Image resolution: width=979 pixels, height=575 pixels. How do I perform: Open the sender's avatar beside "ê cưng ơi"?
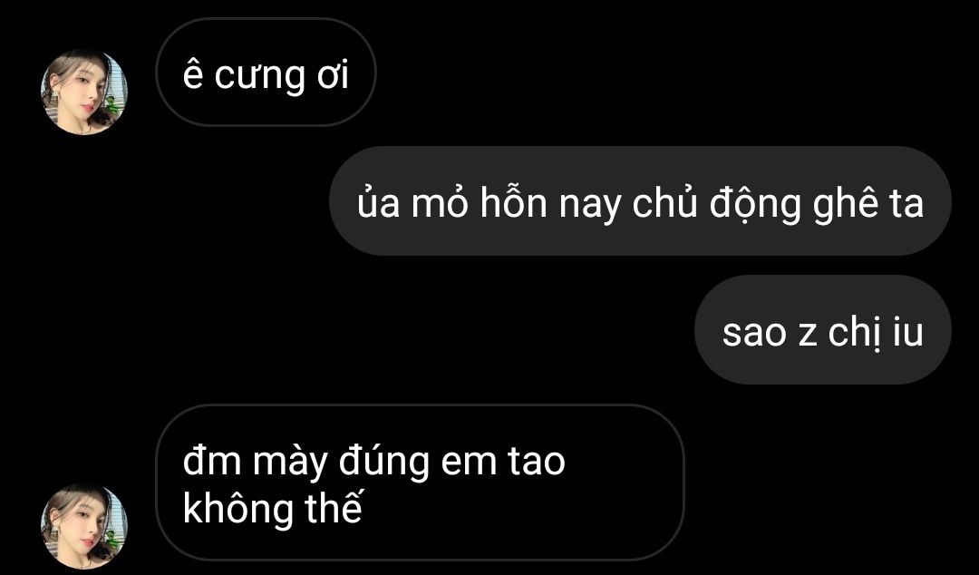pos(84,93)
